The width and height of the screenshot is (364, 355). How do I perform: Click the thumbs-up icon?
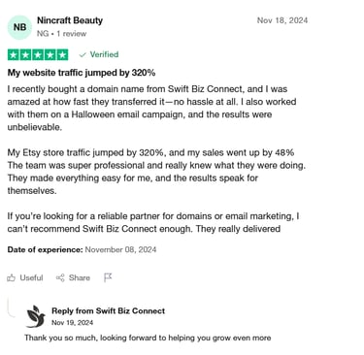point(12,277)
